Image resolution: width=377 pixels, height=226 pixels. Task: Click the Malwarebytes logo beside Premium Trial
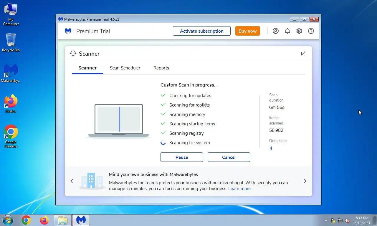[x=68, y=31]
